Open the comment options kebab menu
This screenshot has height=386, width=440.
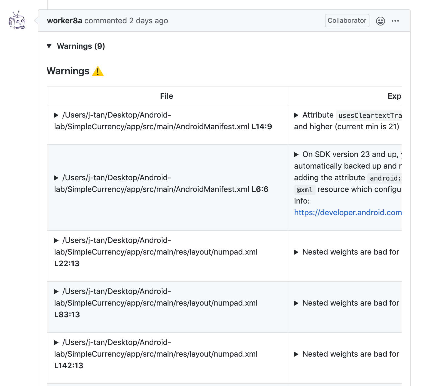tap(396, 21)
